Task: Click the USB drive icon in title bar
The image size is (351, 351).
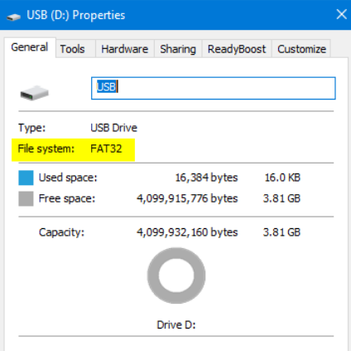Action: tap(13, 17)
